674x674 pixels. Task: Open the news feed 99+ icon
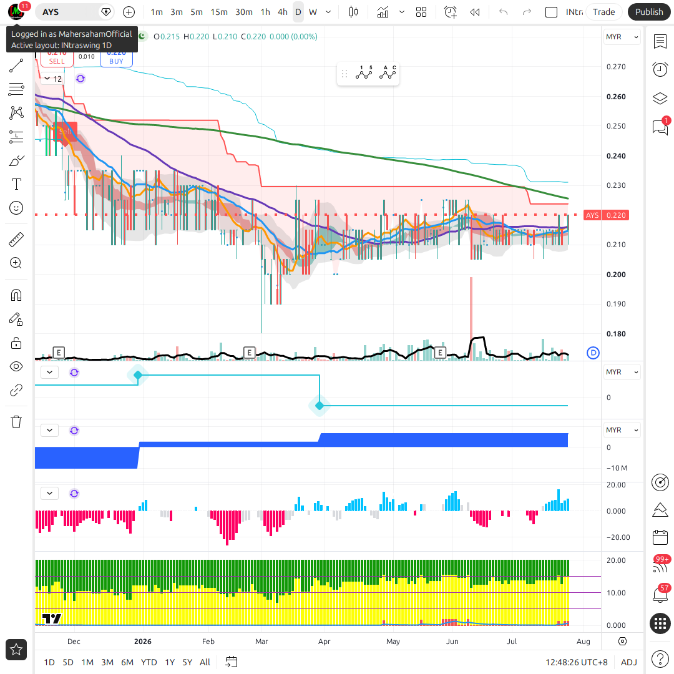coord(660,565)
